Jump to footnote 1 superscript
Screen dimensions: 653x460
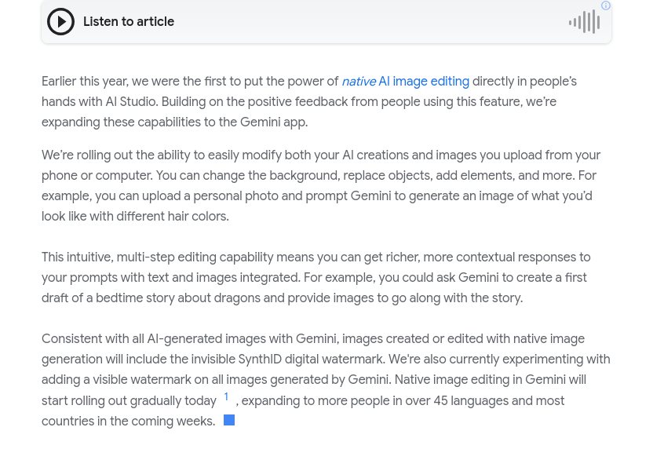(x=226, y=397)
